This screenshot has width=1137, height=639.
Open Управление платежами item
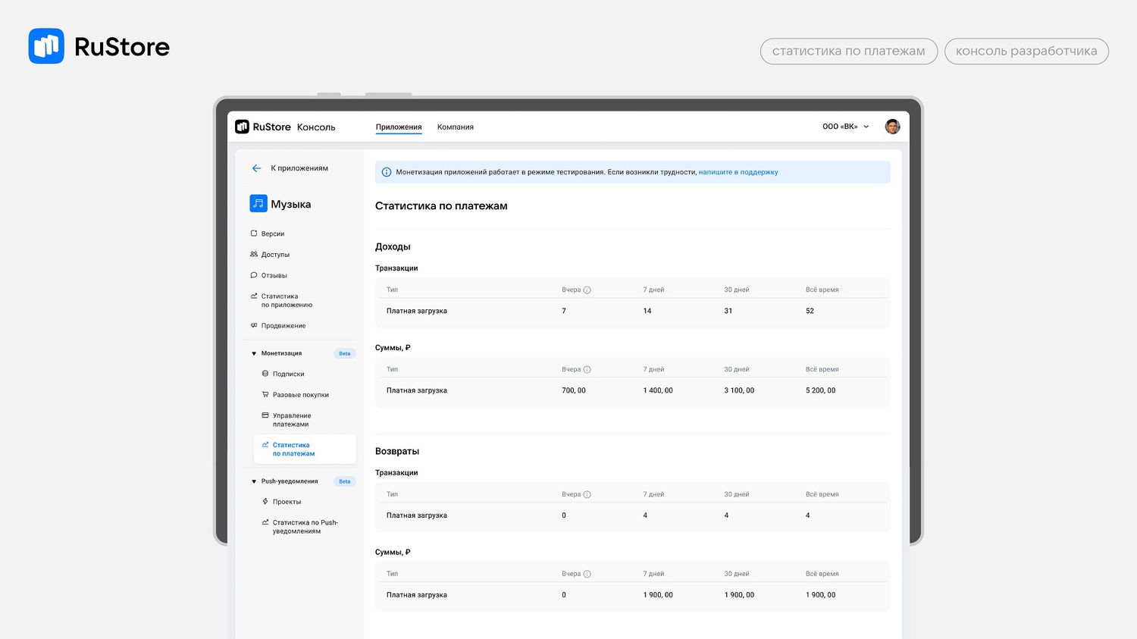click(x=292, y=420)
